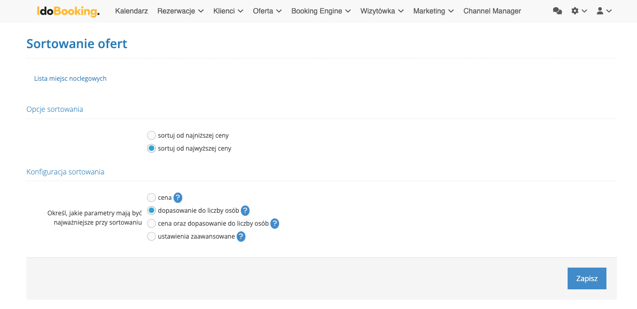Select ustawienia zaawansowane radio option
Viewport: 637px width, 309px height.
(x=151, y=237)
